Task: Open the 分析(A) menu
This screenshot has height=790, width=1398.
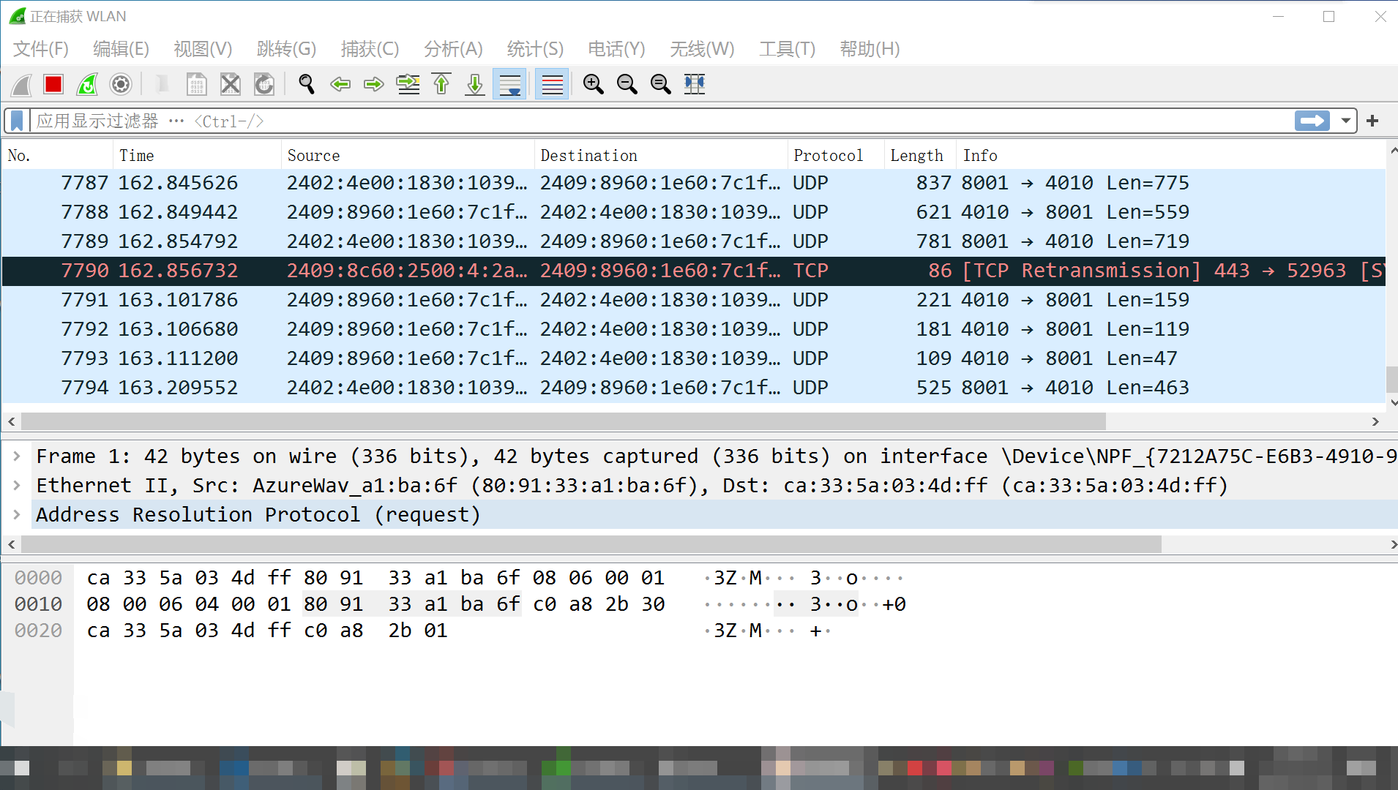Action: pos(453,49)
